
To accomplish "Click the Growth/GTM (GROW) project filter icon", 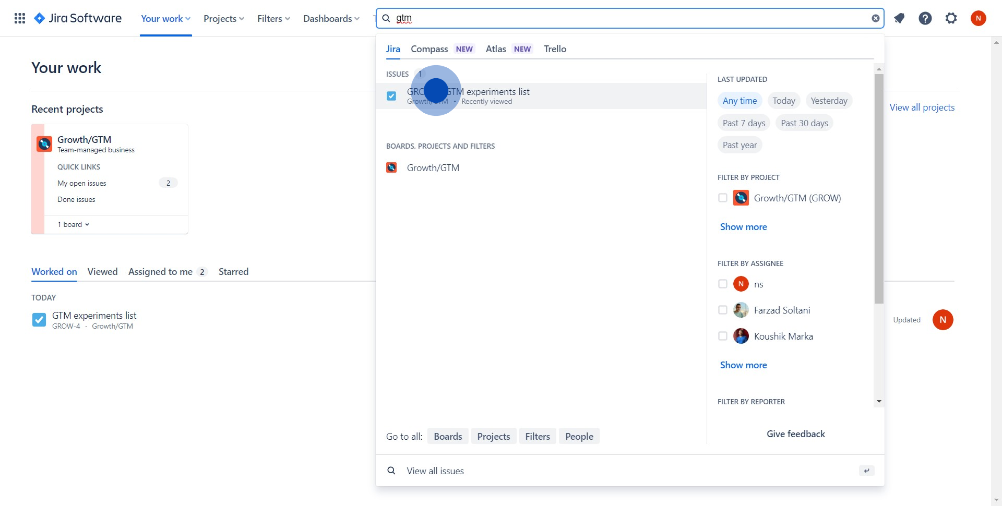I will pyautogui.click(x=741, y=198).
